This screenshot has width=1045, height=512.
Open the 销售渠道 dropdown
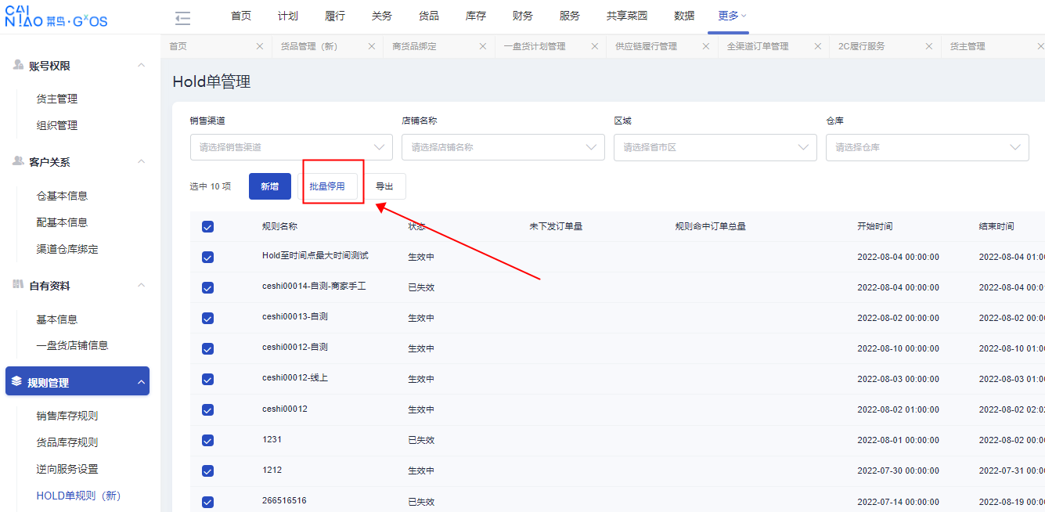(x=291, y=147)
